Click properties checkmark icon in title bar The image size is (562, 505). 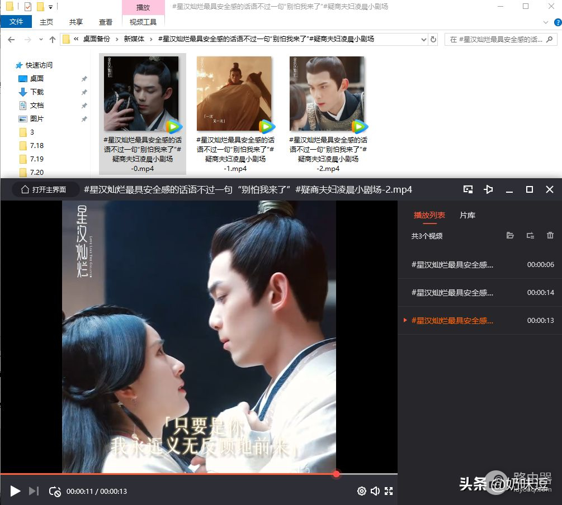click(x=28, y=7)
